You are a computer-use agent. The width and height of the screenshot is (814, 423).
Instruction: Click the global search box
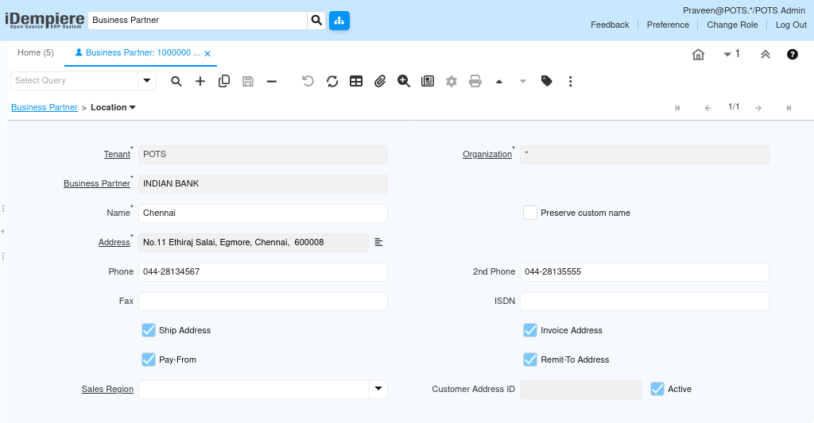pos(197,20)
